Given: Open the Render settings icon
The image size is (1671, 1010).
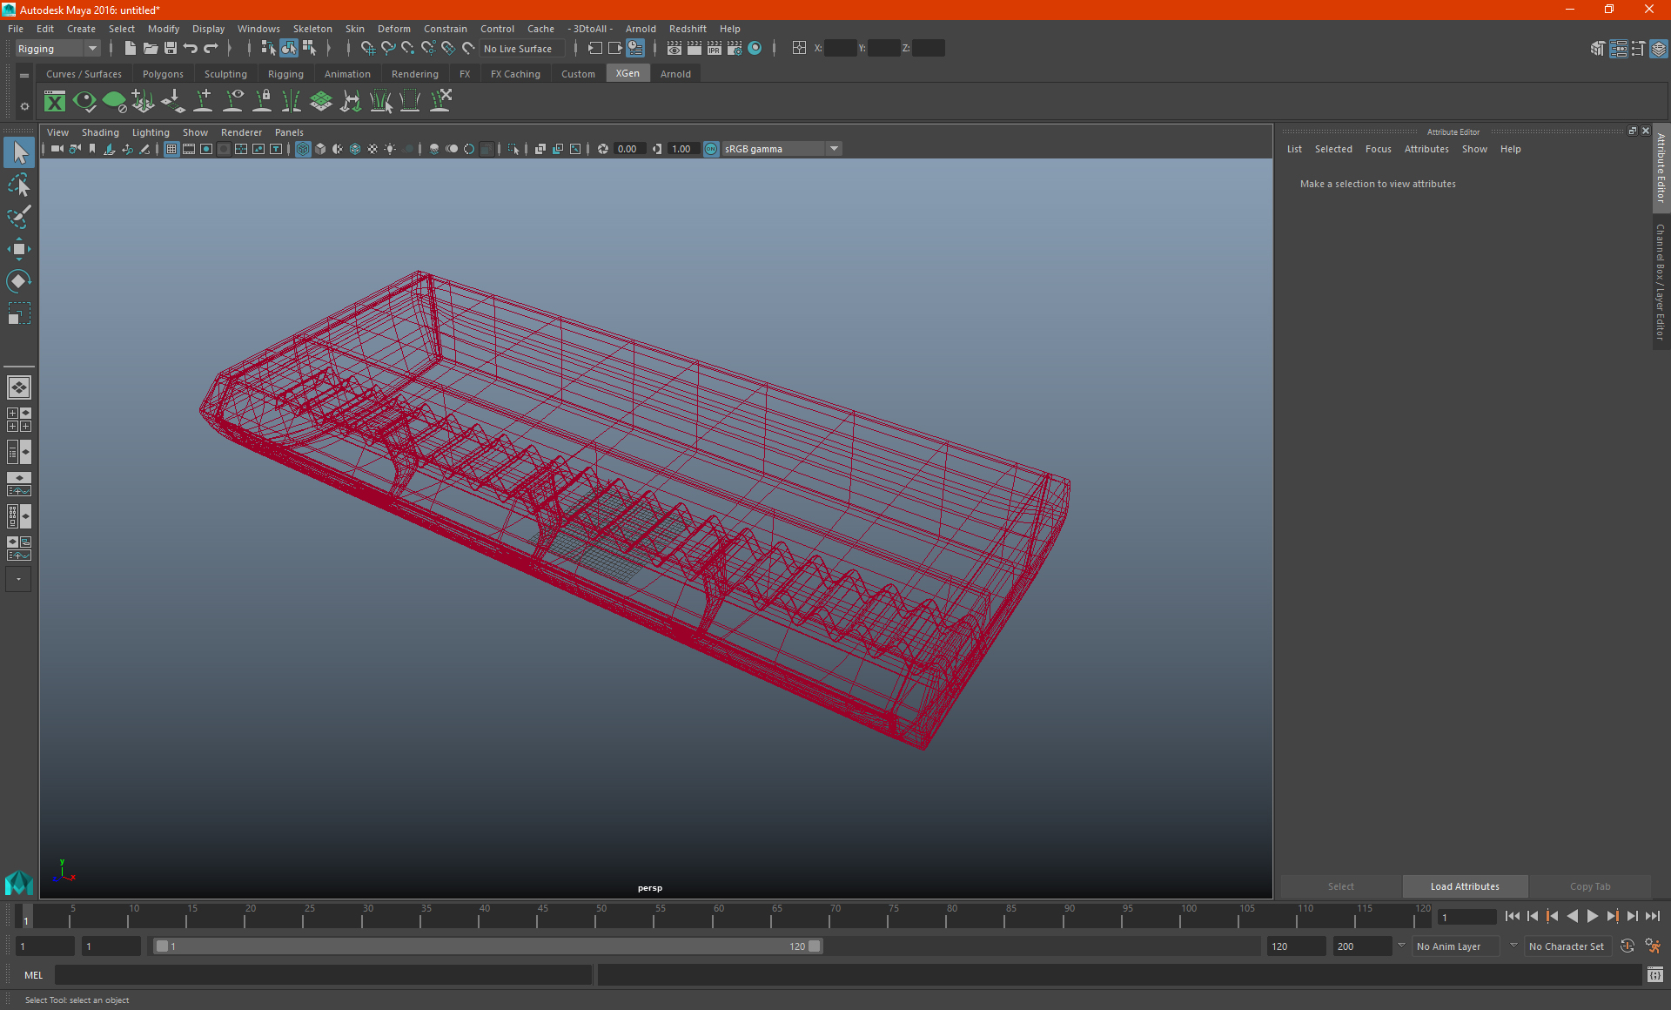Looking at the screenshot, I should pos(735,49).
